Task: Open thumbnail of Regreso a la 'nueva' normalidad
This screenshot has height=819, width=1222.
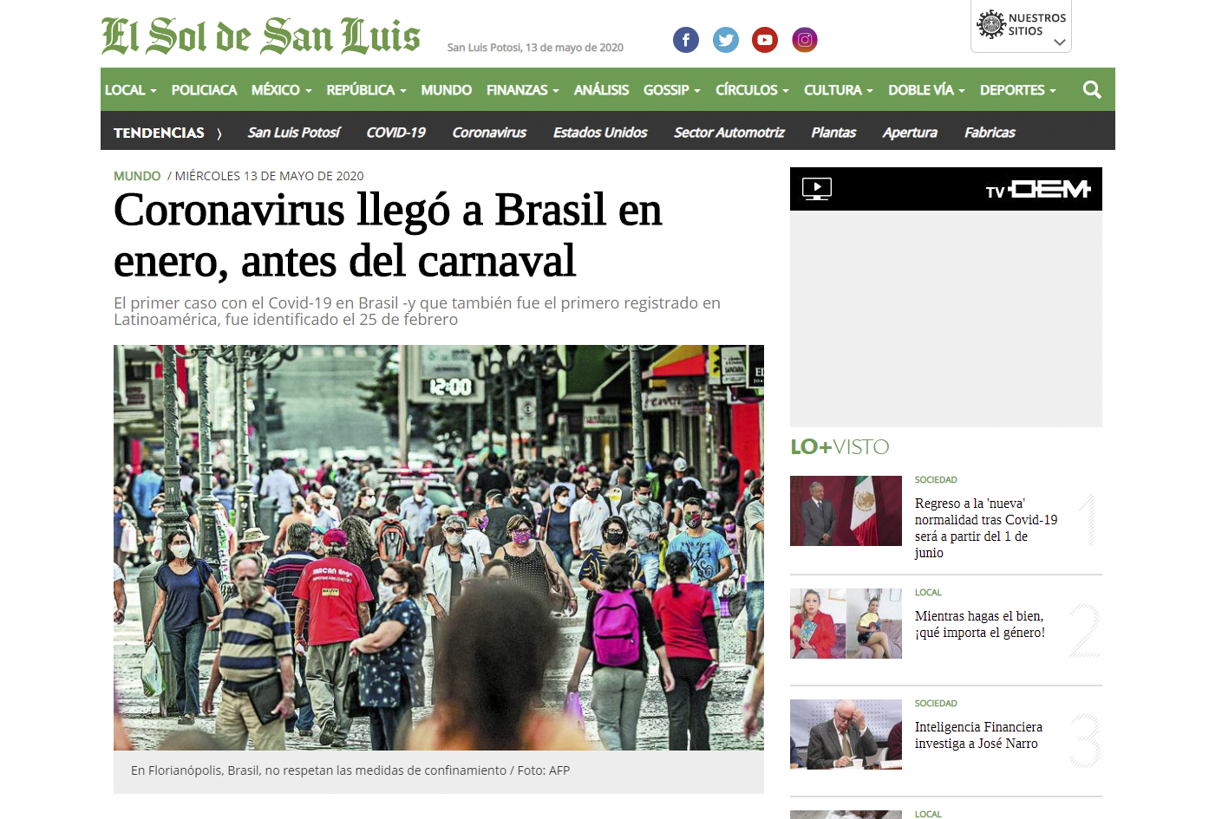Action: pos(846,510)
